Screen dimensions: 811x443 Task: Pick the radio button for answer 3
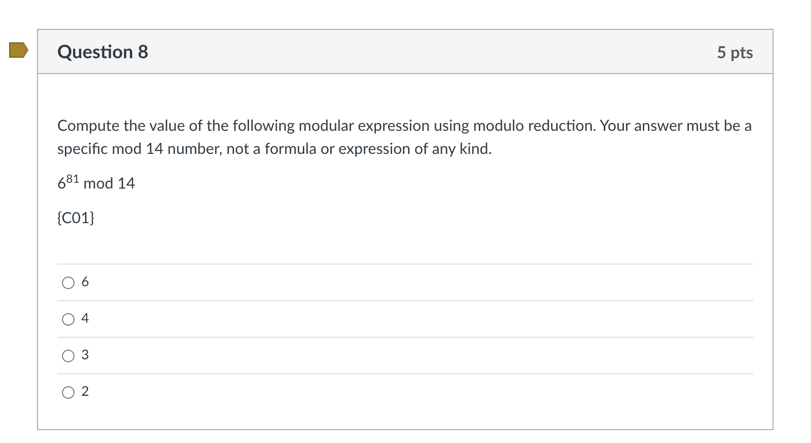pyautogui.click(x=68, y=356)
